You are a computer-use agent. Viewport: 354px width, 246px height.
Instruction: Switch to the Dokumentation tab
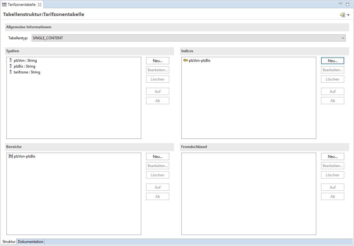[30, 242]
